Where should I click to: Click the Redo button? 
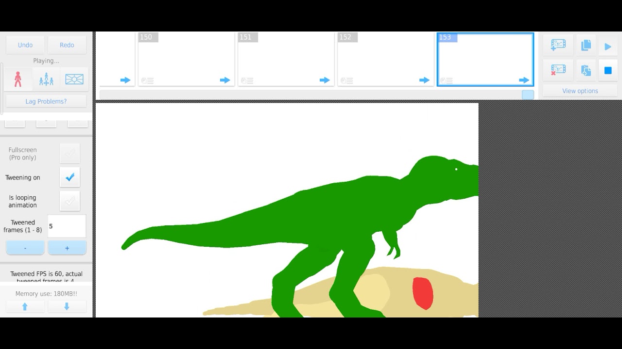click(67, 45)
